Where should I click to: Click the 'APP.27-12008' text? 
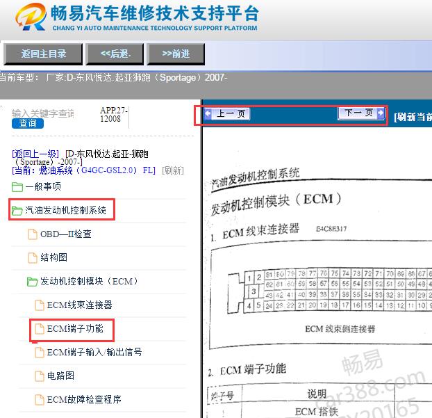click(113, 115)
